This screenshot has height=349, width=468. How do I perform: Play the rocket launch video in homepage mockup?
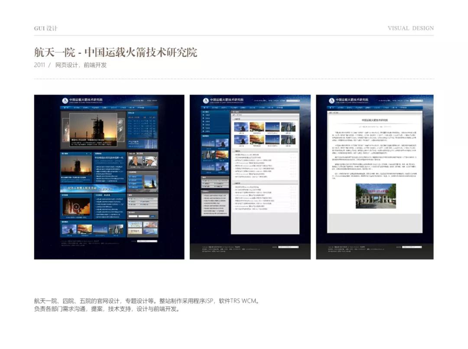[x=76, y=206]
